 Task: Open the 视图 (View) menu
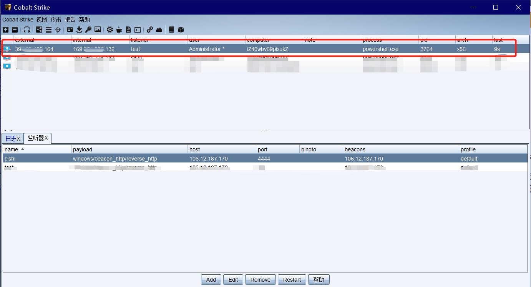[x=42, y=20]
